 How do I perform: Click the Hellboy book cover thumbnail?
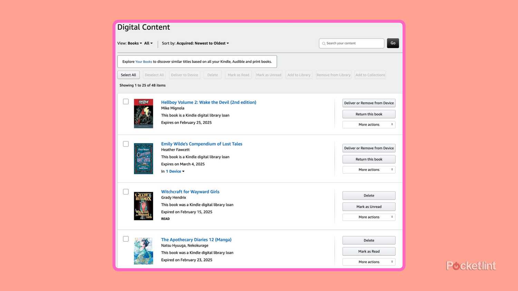tap(143, 113)
